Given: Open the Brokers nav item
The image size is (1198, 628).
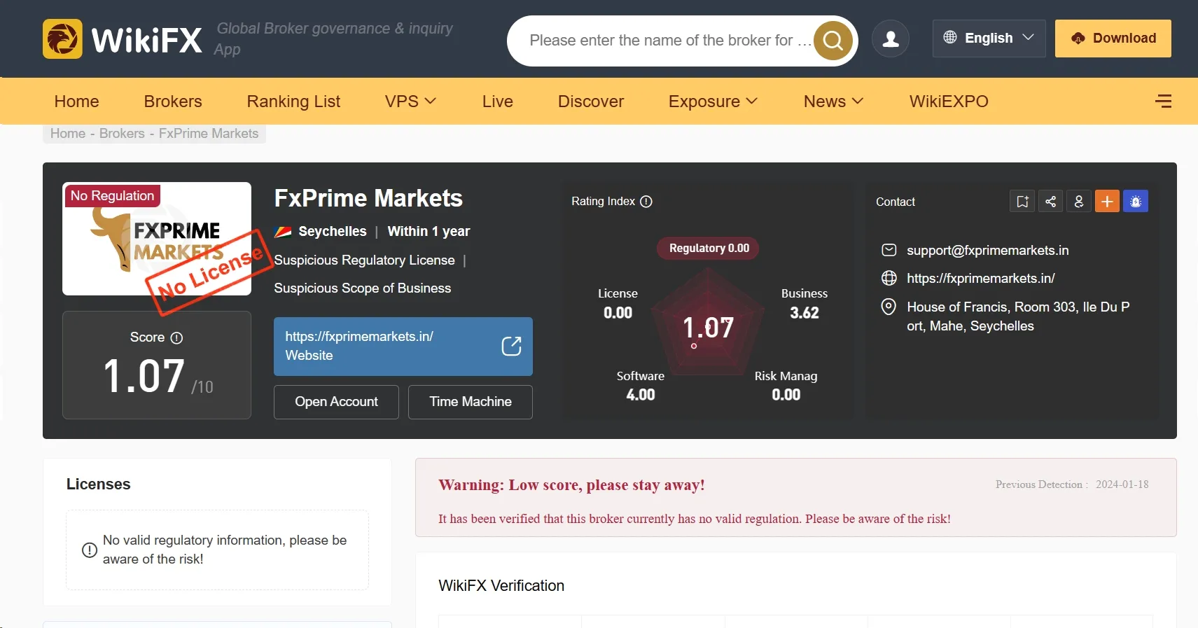Looking at the screenshot, I should (x=173, y=102).
